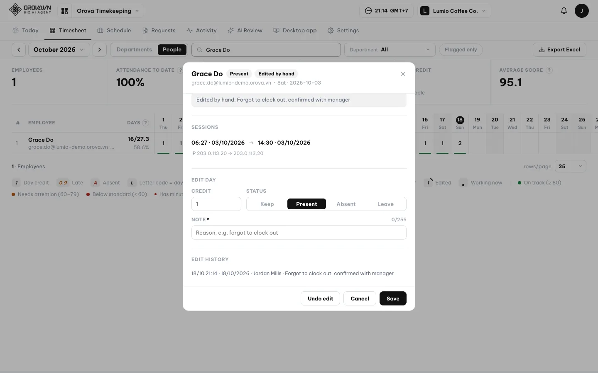Click the search magnifier icon
The width and height of the screenshot is (598, 373).
coord(200,50)
